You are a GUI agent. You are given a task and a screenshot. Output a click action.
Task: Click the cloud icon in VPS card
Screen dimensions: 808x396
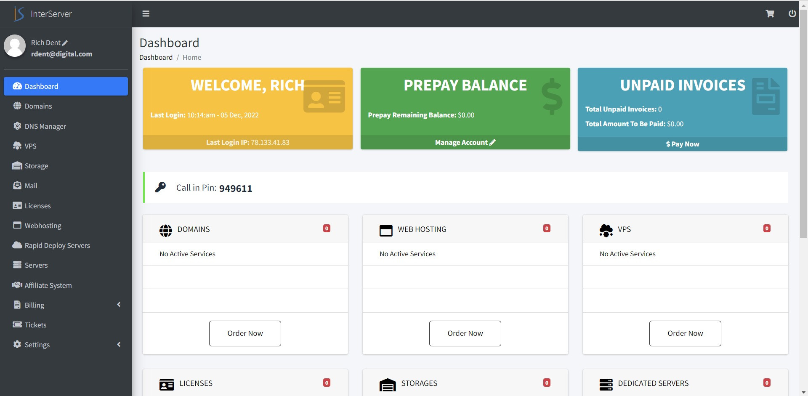[606, 231]
